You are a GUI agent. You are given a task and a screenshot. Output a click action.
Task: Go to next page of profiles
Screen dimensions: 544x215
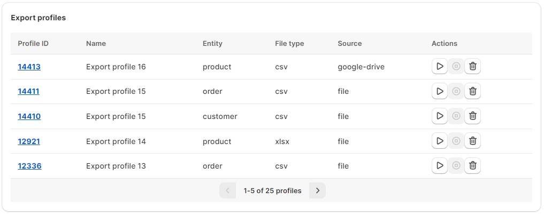point(317,190)
